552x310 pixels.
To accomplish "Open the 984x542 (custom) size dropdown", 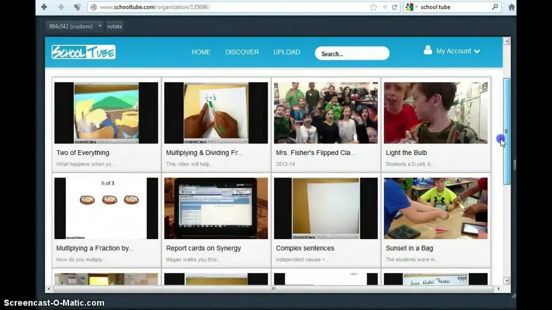I will [x=74, y=26].
